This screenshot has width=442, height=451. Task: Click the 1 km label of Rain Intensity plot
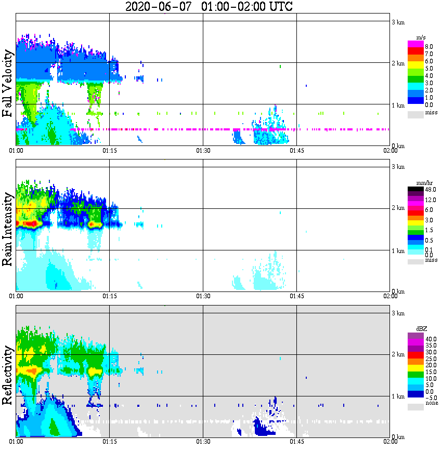coord(398,251)
